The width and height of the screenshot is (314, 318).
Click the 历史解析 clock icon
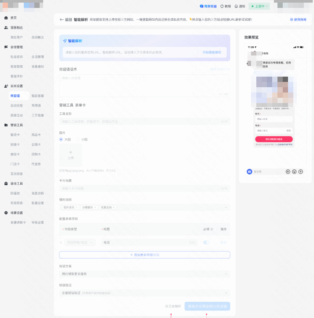click(x=166, y=306)
